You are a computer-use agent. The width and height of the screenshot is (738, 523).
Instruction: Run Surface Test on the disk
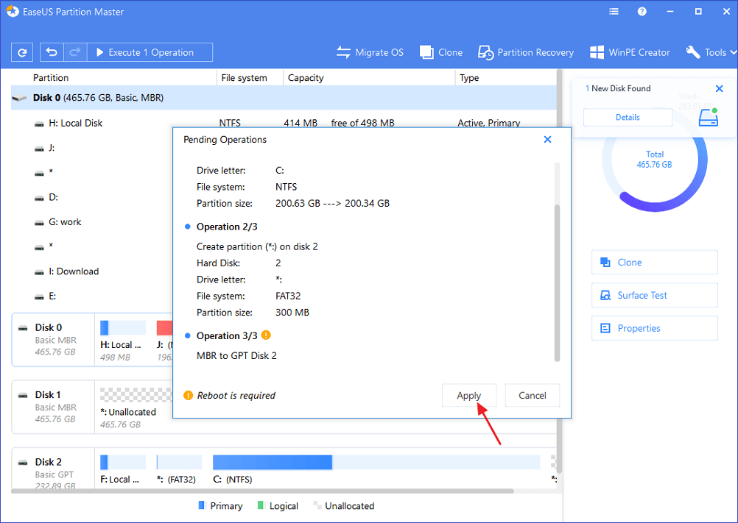pyautogui.click(x=654, y=295)
